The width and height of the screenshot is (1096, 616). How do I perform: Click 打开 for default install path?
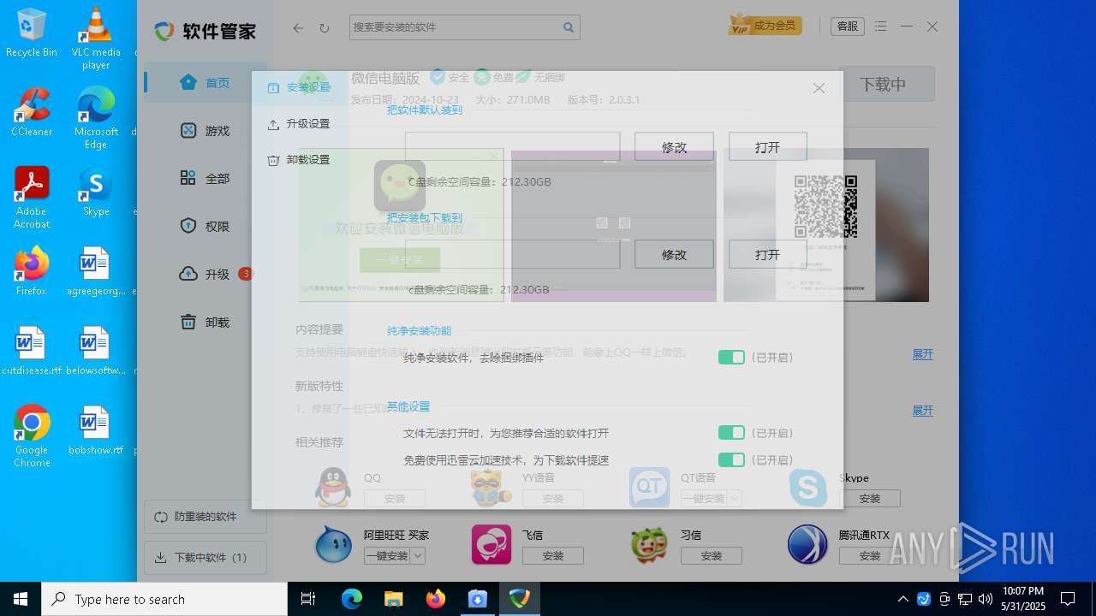coord(768,147)
